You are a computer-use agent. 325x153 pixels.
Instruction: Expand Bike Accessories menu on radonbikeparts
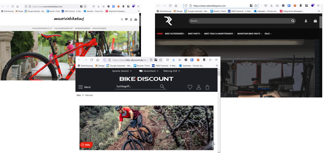(175, 34)
